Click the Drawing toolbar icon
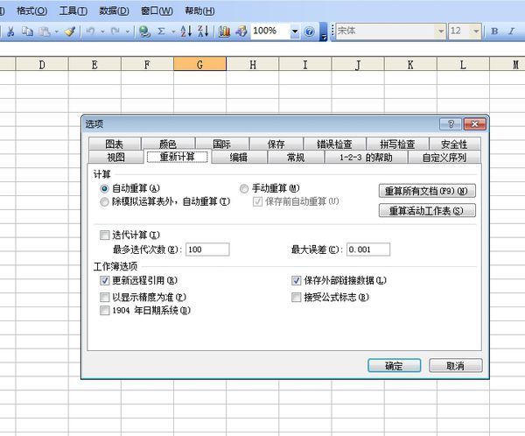 241,32
